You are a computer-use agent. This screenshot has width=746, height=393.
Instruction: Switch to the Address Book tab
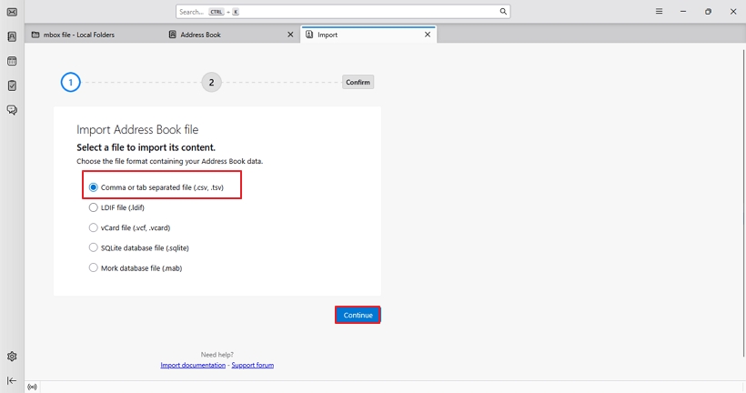pos(231,35)
